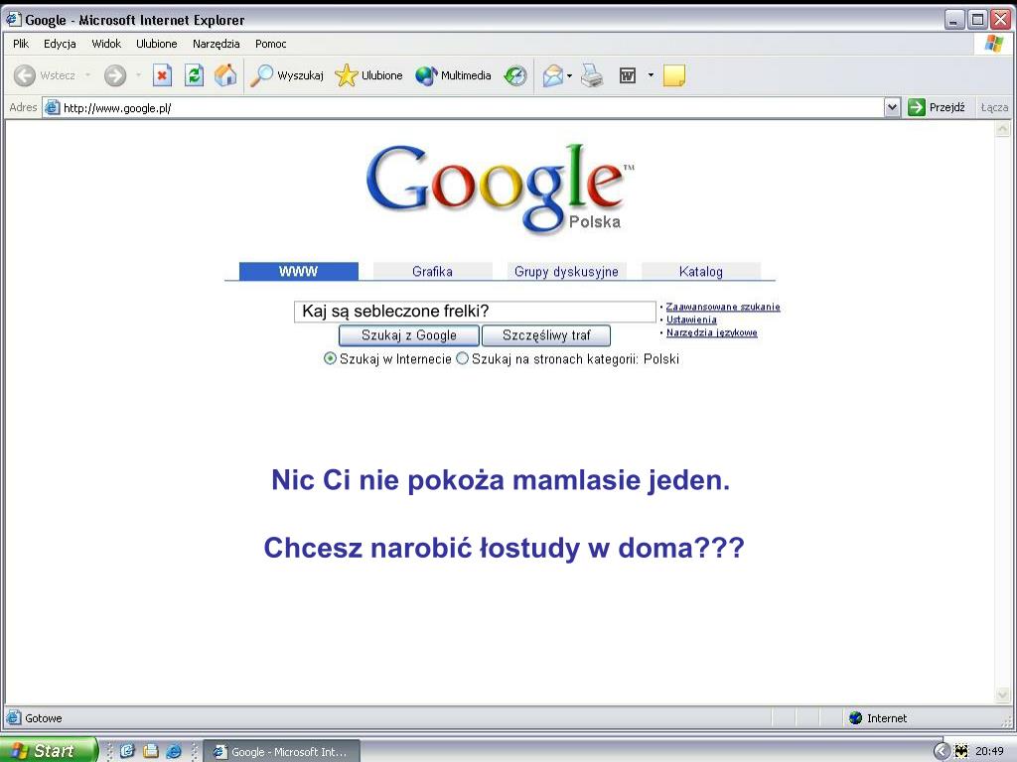This screenshot has height=762, width=1017.
Task: Open the Multimedia toolbar button
Action: (453, 75)
